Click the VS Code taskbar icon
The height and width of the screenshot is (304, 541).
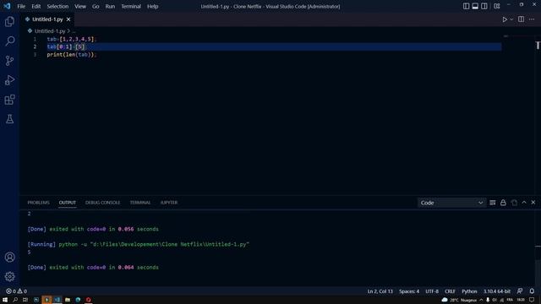coord(57,300)
